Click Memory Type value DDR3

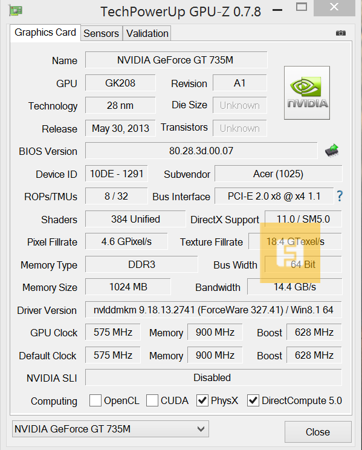pyautogui.click(x=141, y=264)
